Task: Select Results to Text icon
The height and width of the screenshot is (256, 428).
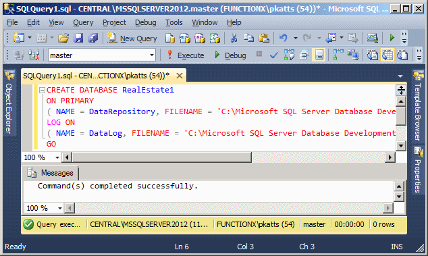Action: pos(372,55)
